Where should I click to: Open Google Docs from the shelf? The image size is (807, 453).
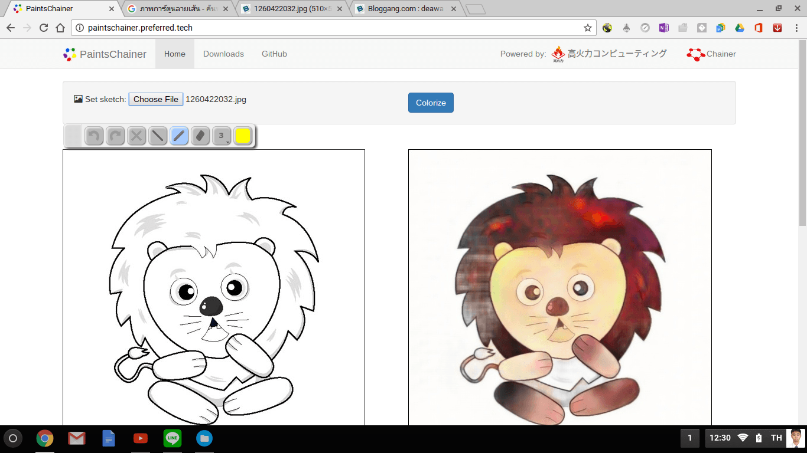109,438
